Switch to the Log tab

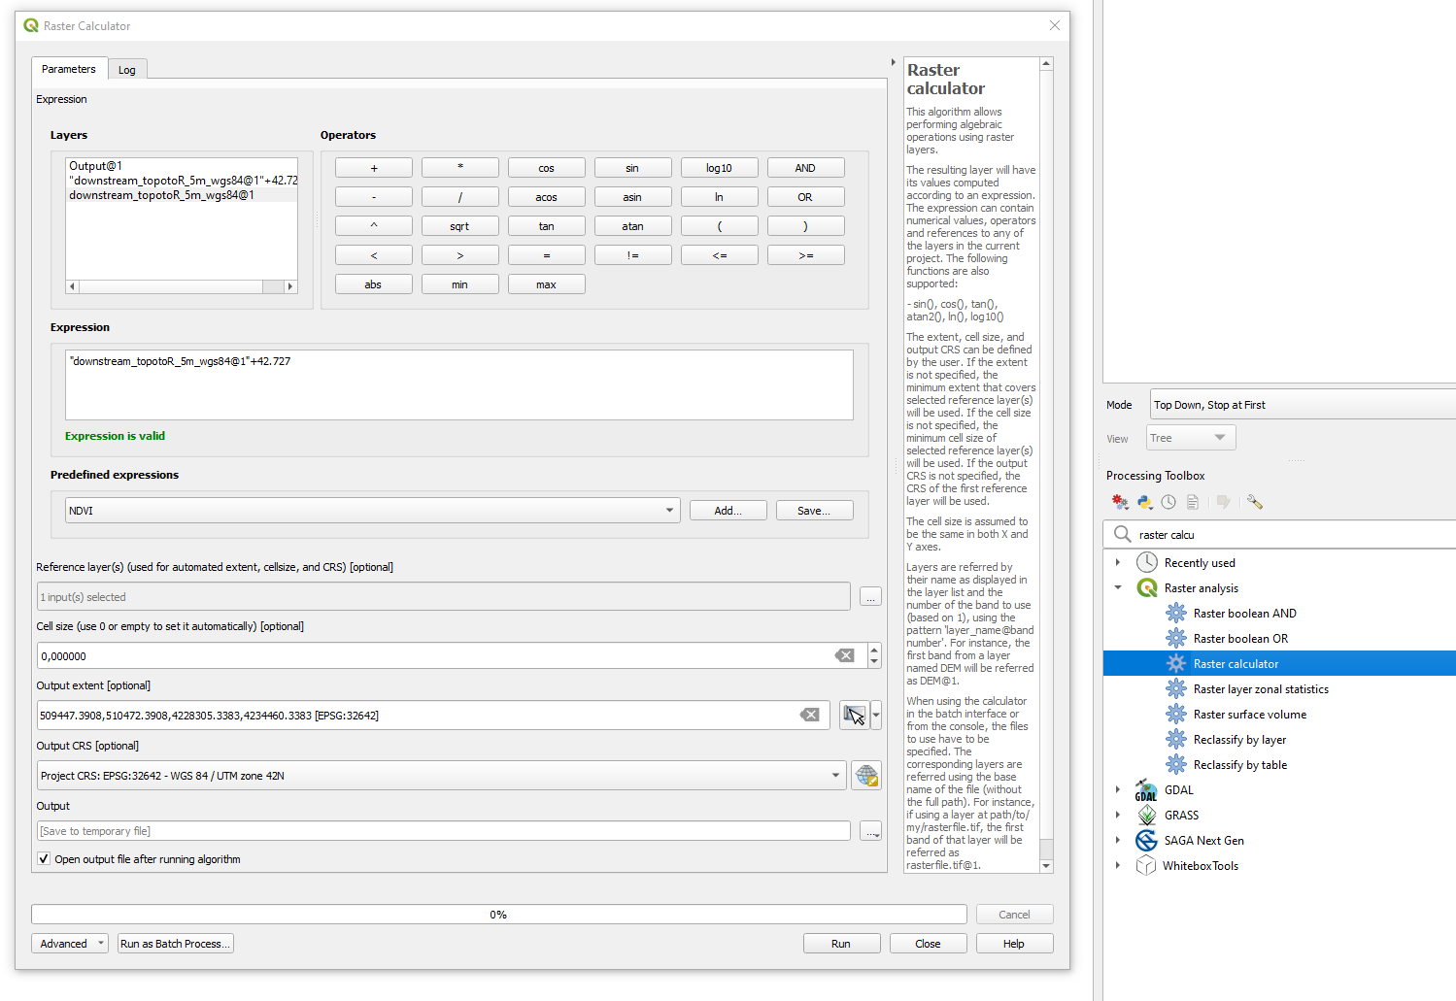[127, 70]
